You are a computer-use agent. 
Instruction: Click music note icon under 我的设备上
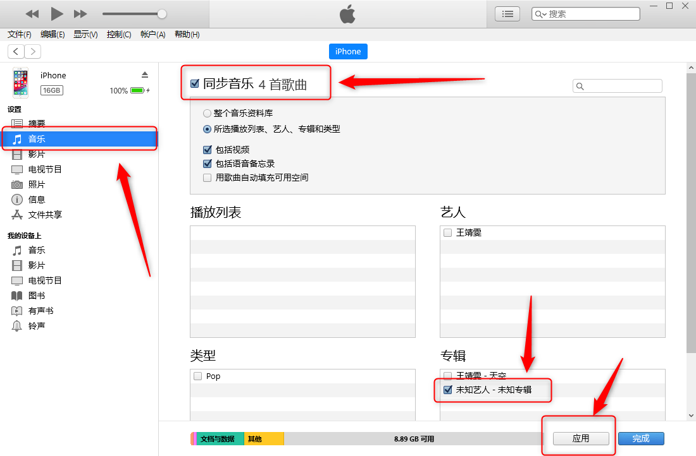point(17,250)
